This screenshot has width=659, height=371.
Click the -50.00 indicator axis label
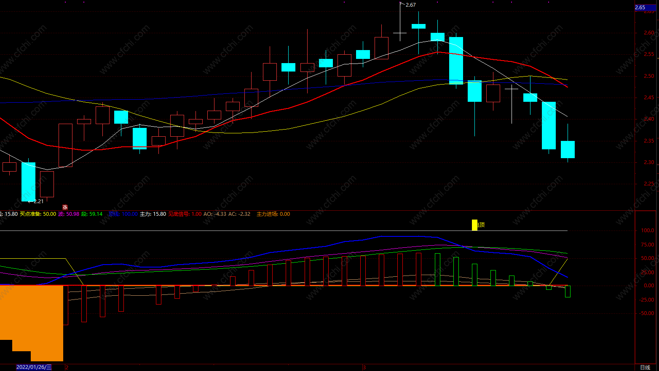647,313
